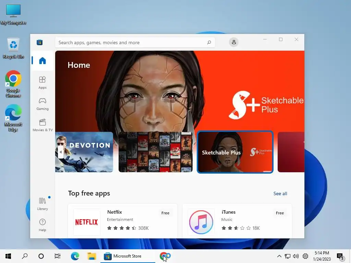Screen dimensions: 351x263
Task: Open Movies & TV section
Action: [42, 125]
